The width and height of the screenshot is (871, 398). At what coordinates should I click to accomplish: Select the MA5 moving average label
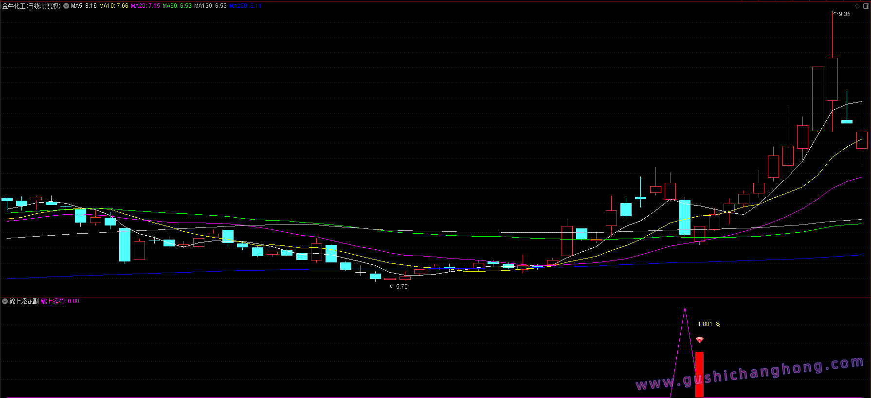[84, 6]
